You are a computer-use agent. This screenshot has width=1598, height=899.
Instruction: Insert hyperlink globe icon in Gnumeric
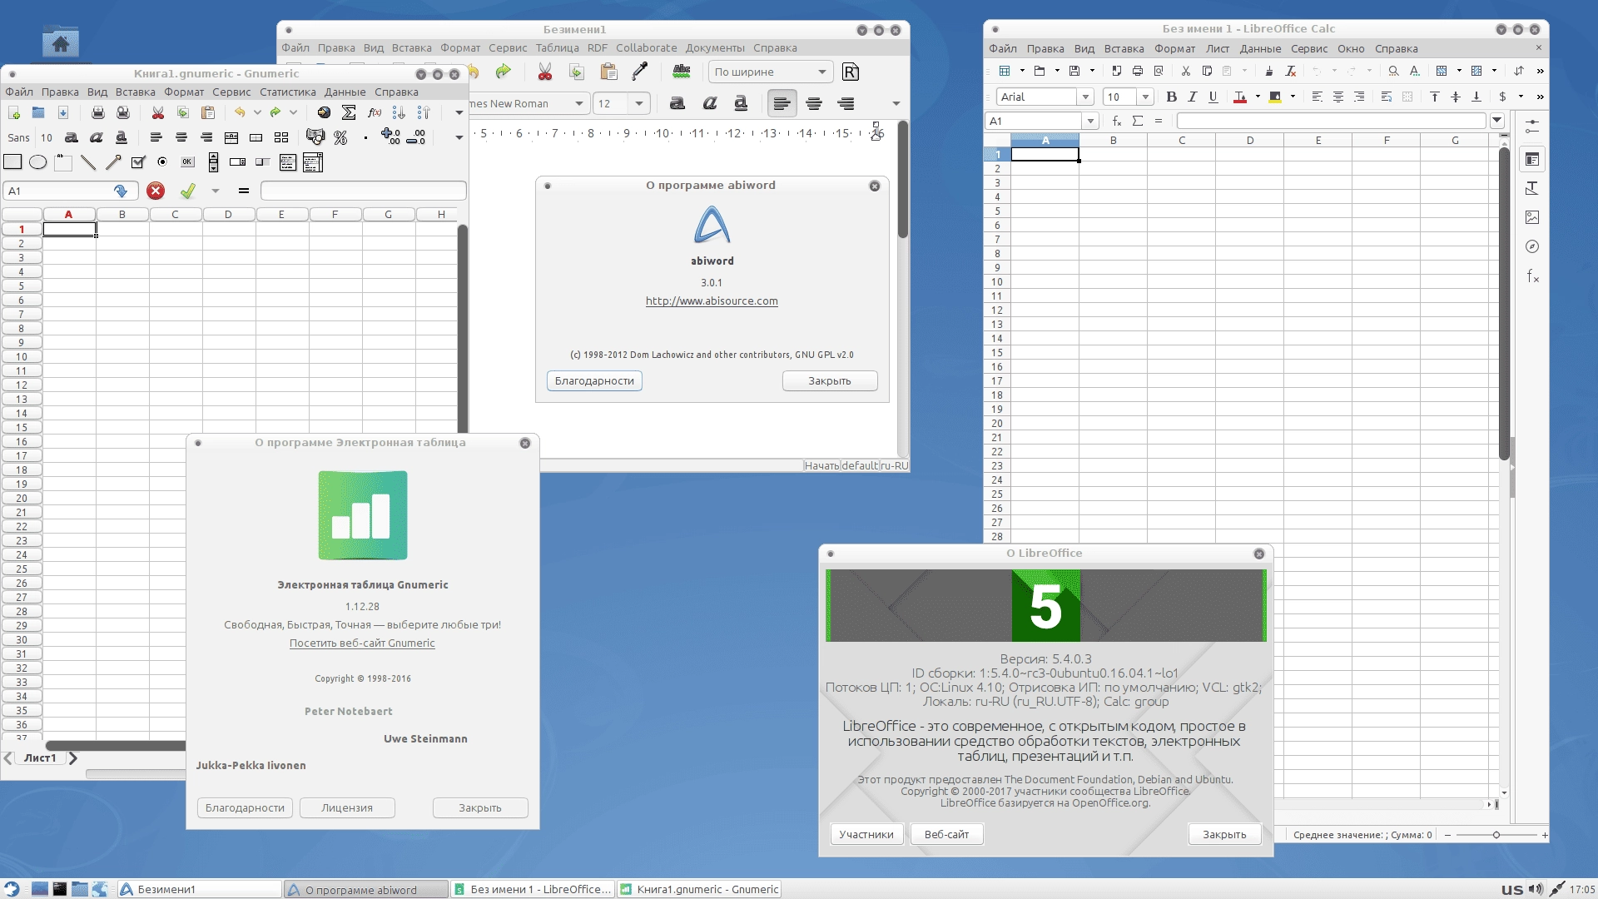tap(325, 112)
